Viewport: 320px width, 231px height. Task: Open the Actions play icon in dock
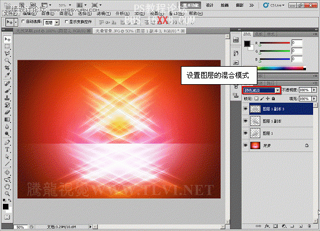tap(236, 63)
